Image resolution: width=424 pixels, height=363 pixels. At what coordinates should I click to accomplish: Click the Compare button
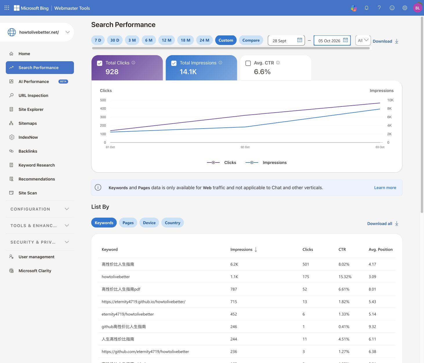coord(251,40)
